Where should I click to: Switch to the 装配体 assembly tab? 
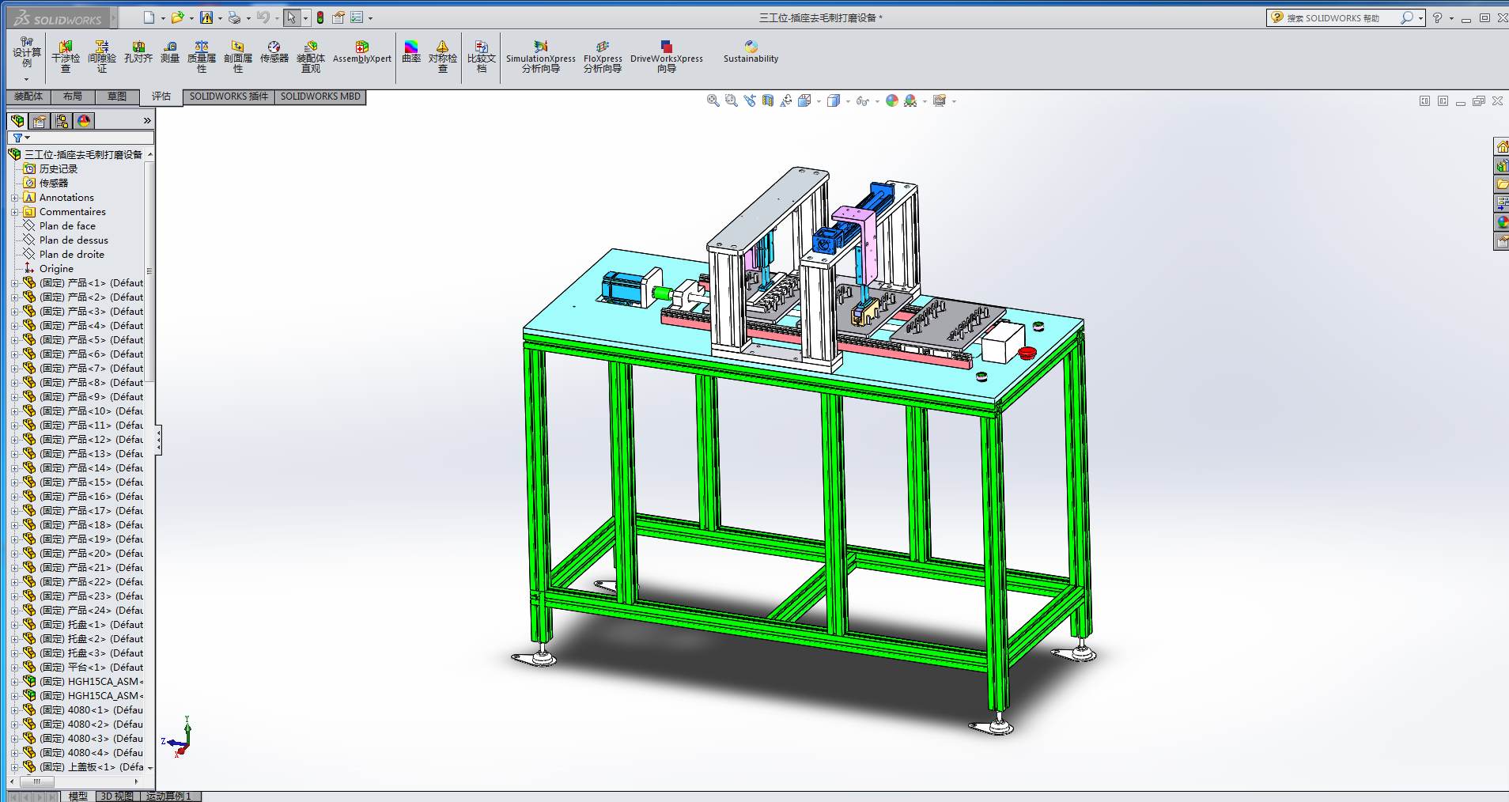[28, 96]
